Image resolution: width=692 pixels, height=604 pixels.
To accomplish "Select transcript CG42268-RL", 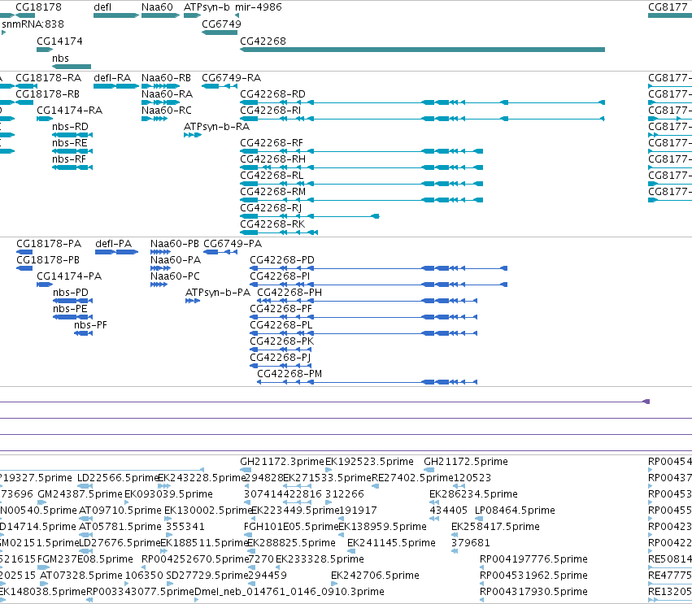I will [272, 176].
